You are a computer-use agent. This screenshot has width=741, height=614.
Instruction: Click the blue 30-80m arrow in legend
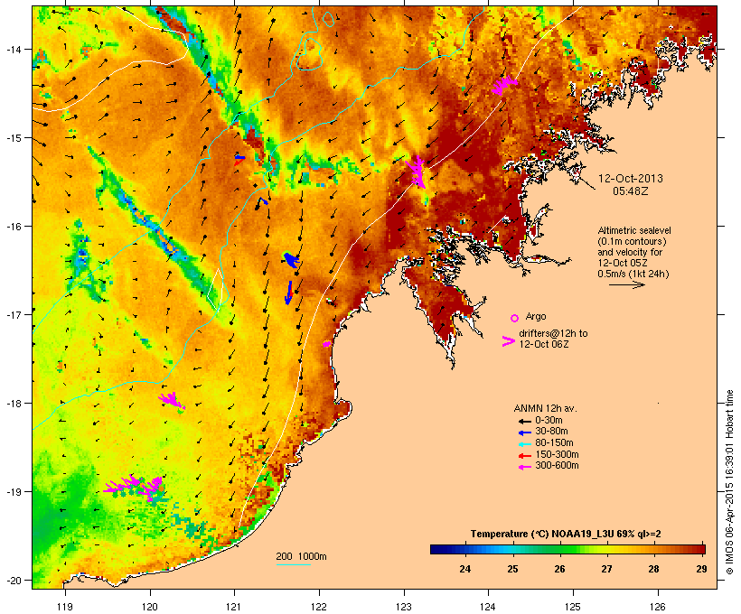[x=524, y=433]
